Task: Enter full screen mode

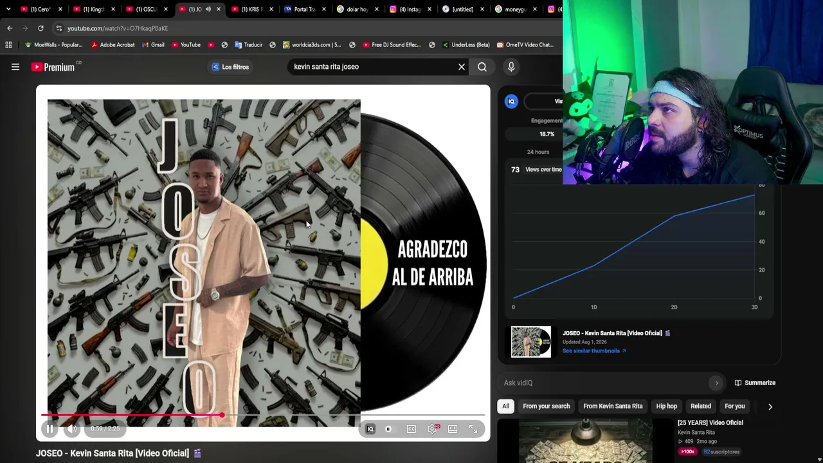Action: (473, 429)
